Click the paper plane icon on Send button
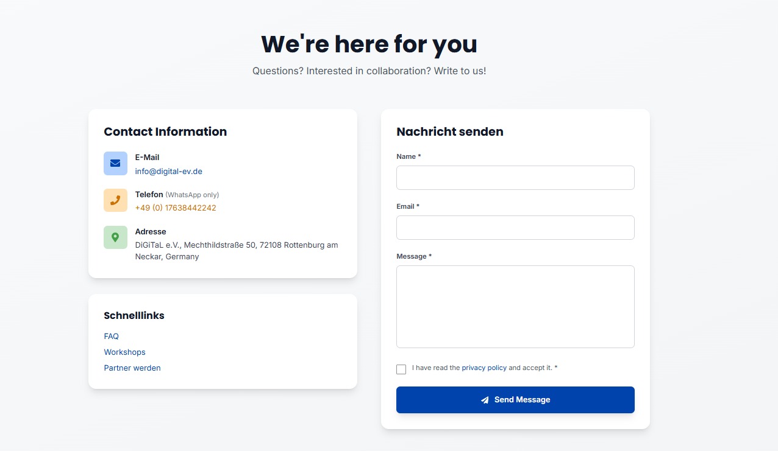Screen dimensions: 778x451 [485, 400]
